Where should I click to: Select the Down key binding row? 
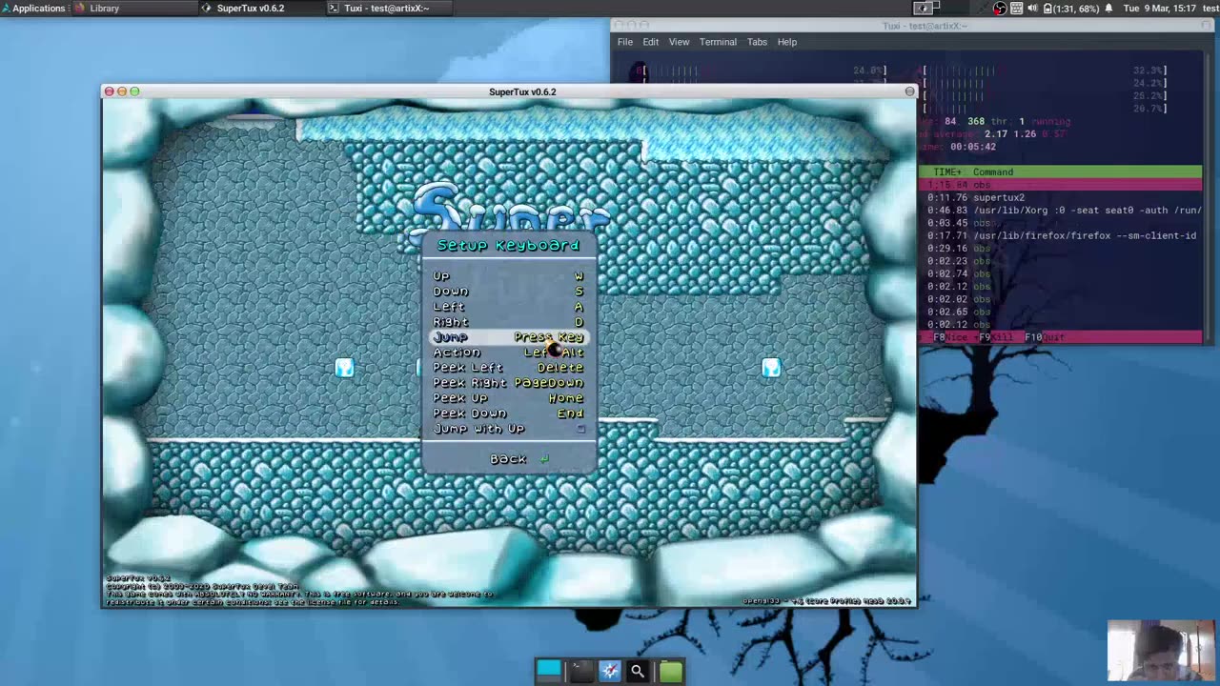508,292
